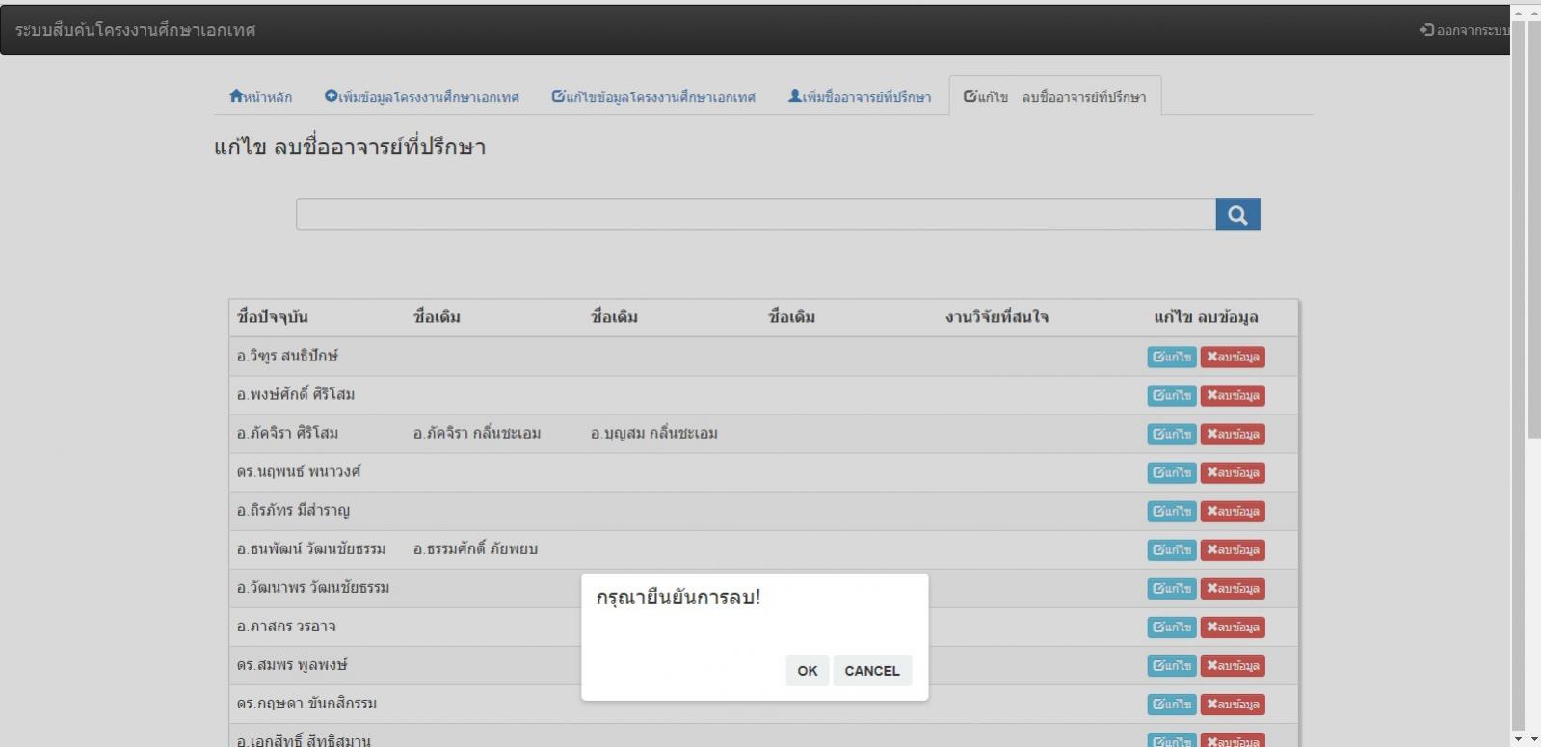Select the เพิ่มชื่ออาจารย์ที่ปรึกษา tab
The image size is (1541, 747).
pos(860,96)
